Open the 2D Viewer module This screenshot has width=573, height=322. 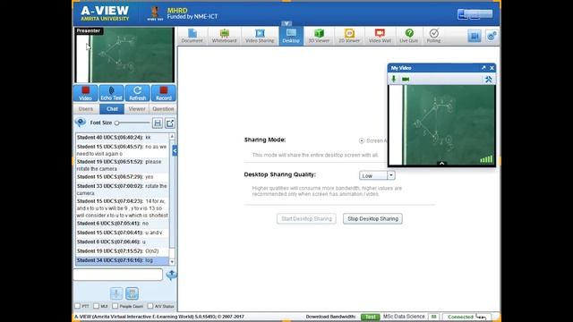tap(349, 36)
